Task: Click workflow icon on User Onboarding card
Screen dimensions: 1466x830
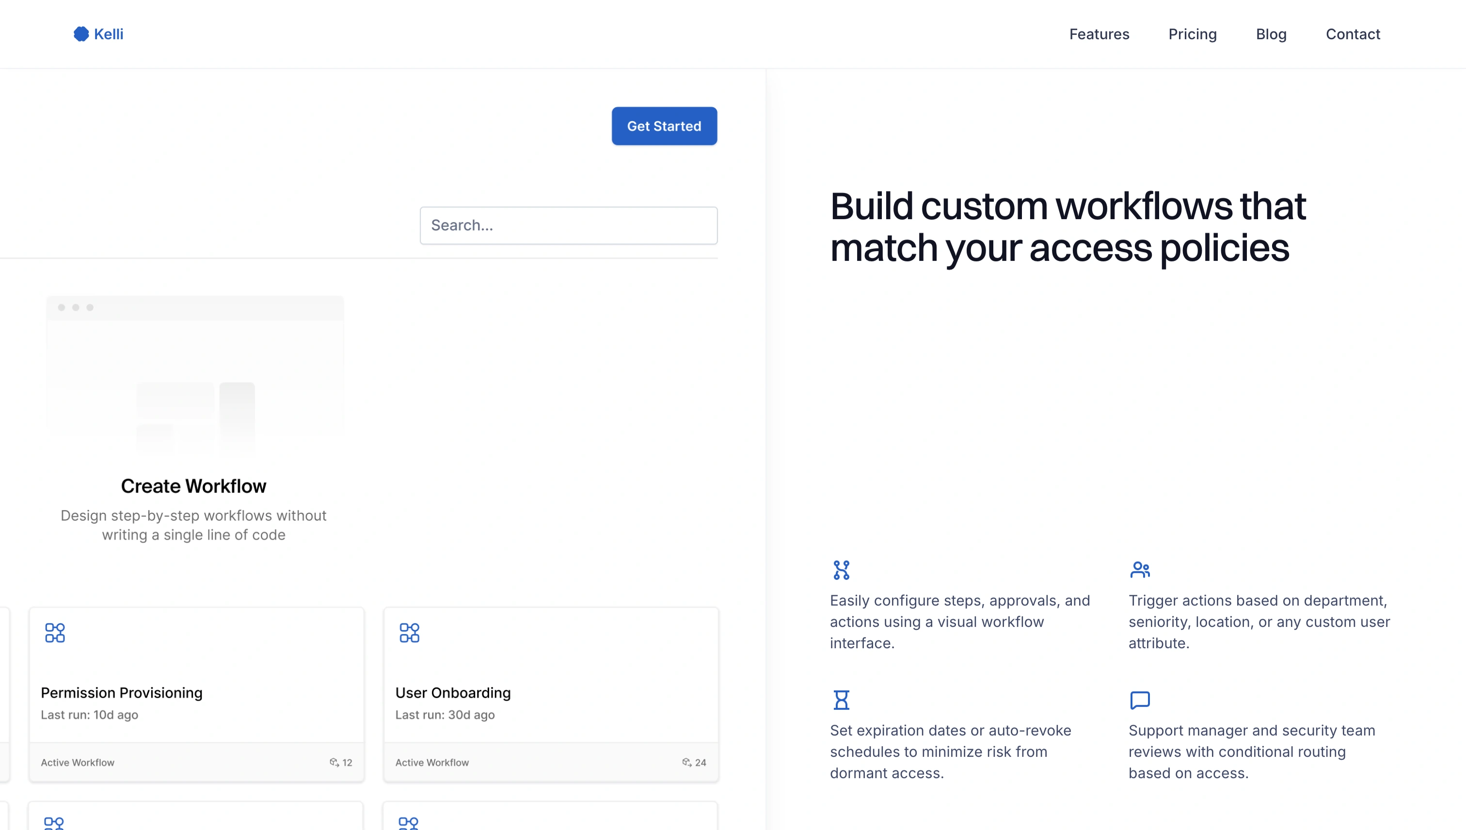Action: click(409, 632)
